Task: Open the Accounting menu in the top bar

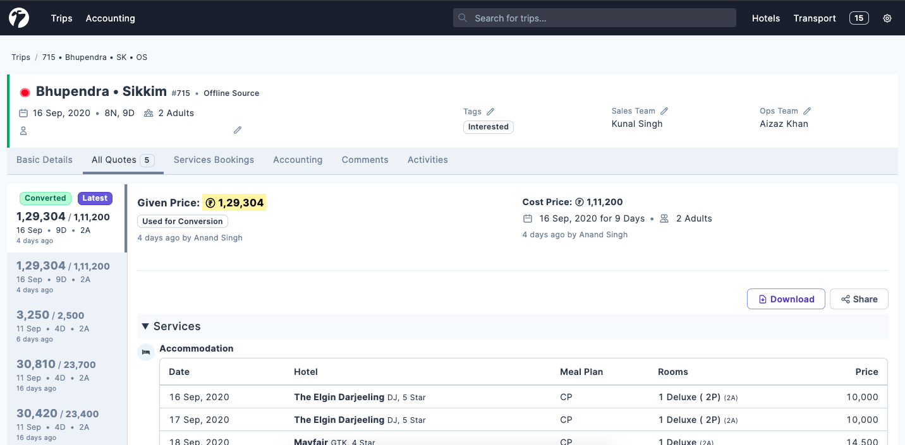Action: (x=110, y=18)
